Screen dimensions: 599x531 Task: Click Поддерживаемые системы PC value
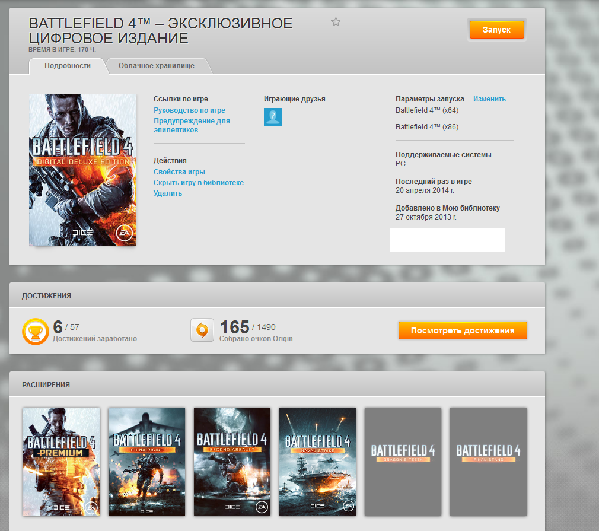(x=400, y=164)
